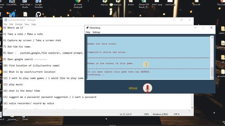The width and height of the screenshot is (225, 126).
Task: Open train2.png desktop file
Action: 170,3
